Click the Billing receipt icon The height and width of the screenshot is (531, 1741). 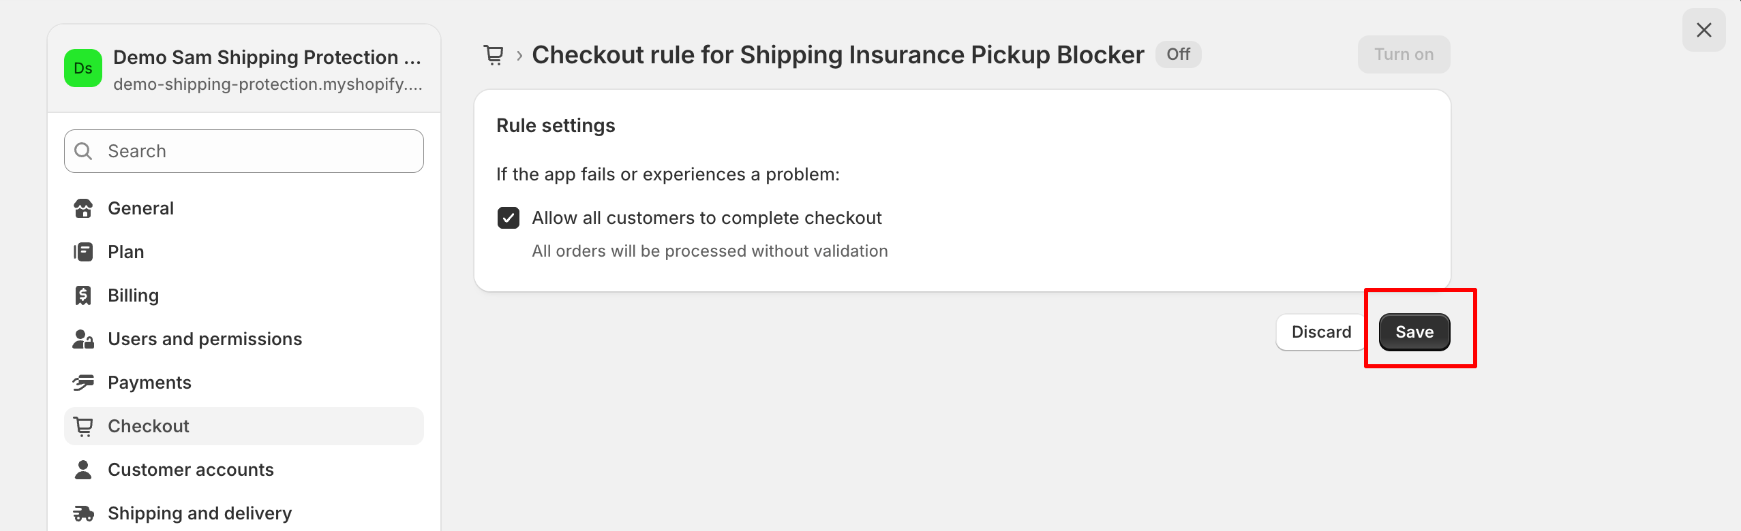pos(83,295)
